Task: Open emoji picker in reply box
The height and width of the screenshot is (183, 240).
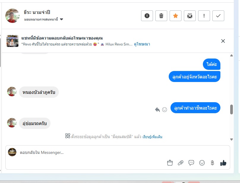Action: [x=202, y=163]
